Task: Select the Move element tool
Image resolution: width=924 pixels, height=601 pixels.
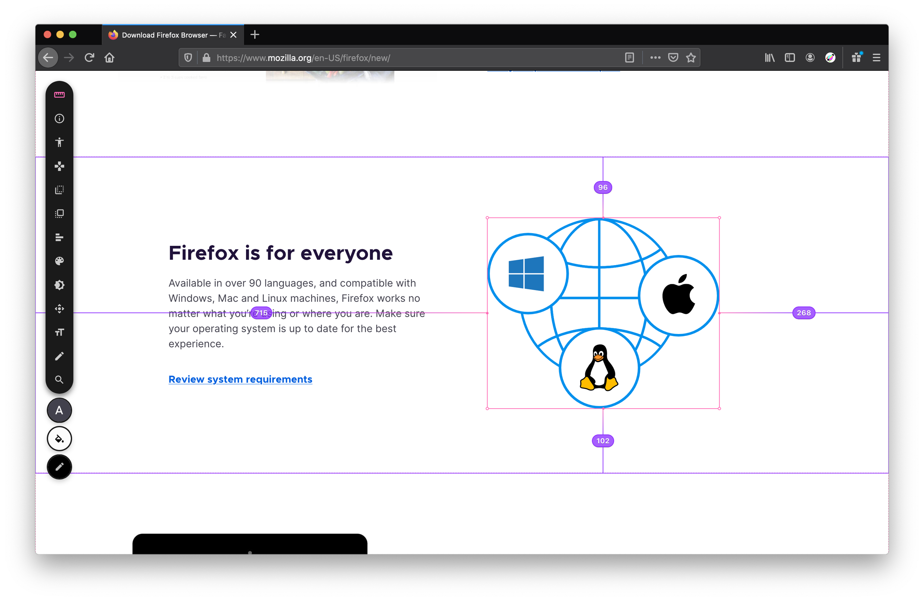Action: (x=59, y=166)
